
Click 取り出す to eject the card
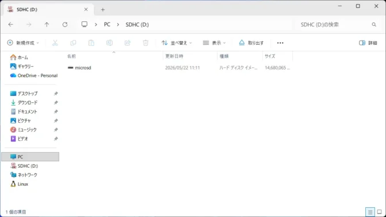tap(251, 43)
